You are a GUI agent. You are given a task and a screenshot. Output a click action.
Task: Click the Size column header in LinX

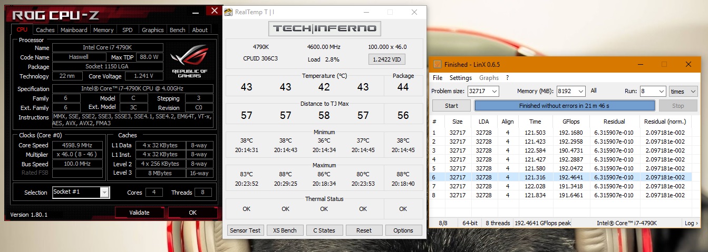pyautogui.click(x=457, y=122)
